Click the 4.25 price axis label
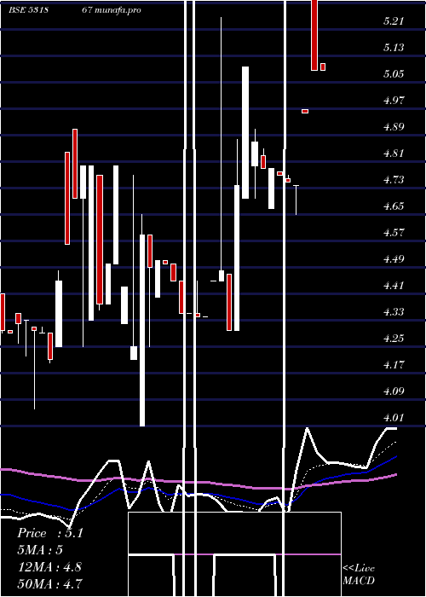Viewport: 426px width, 597px height. [393, 339]
